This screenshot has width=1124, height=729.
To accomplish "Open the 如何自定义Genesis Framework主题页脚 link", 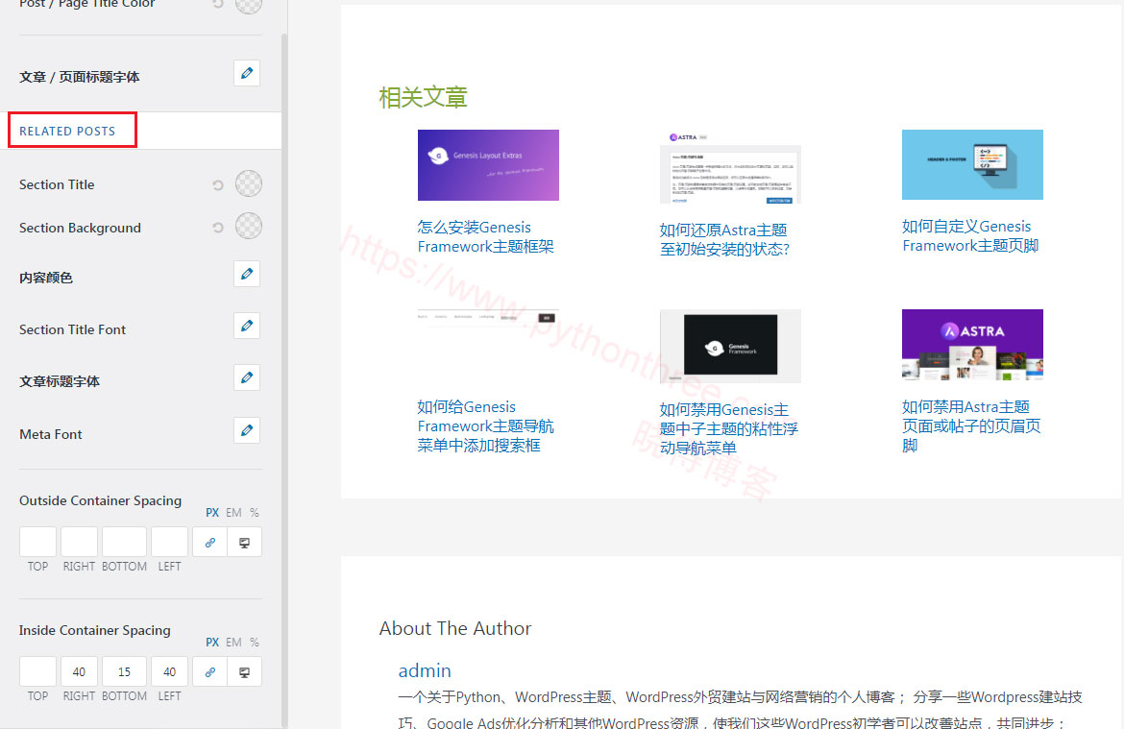I will pos(970,236).
